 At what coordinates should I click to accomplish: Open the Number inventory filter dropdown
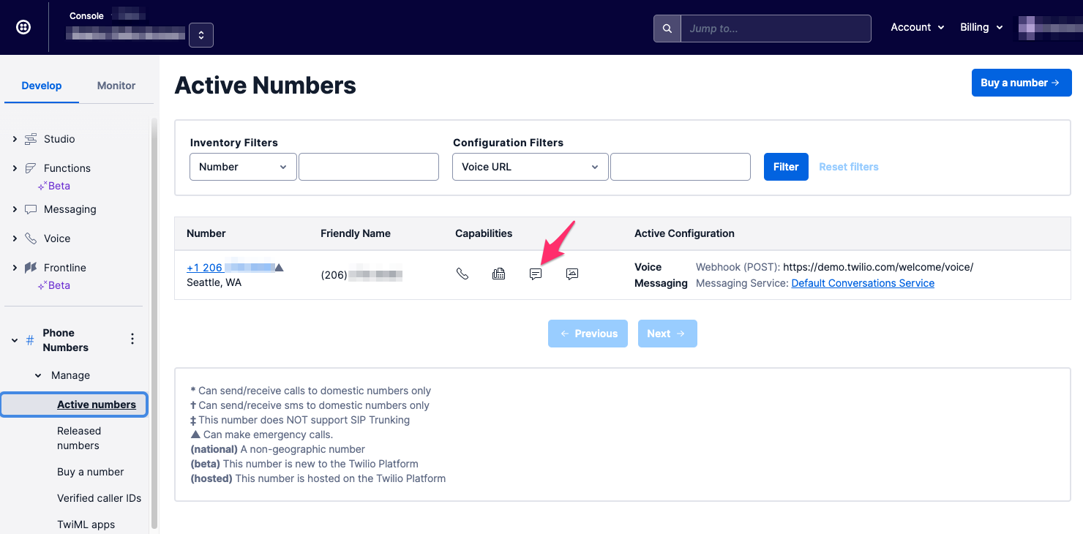click(x=243, y=167)
